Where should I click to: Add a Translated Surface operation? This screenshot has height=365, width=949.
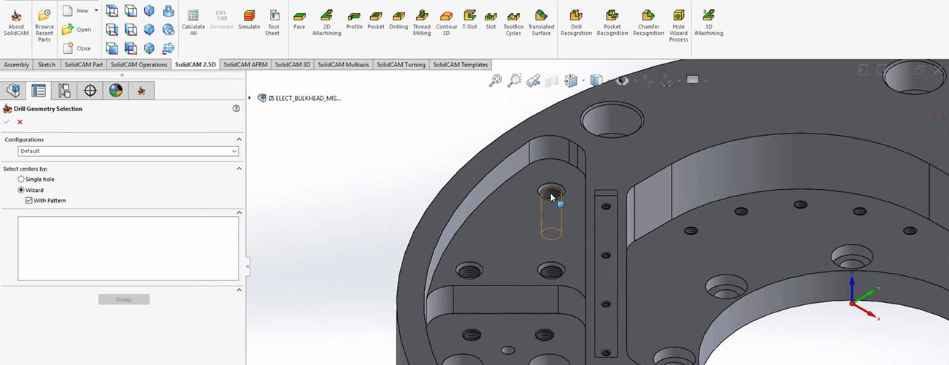click(x=541, y=23)
